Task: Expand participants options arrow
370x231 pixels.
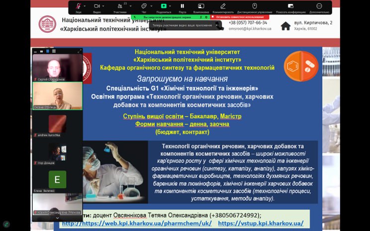Action: [x=130, y=6]
